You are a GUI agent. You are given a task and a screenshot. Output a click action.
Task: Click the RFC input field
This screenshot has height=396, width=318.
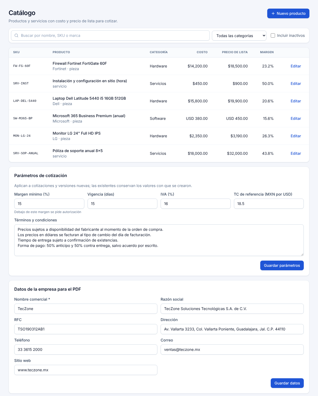click(86, 329)
